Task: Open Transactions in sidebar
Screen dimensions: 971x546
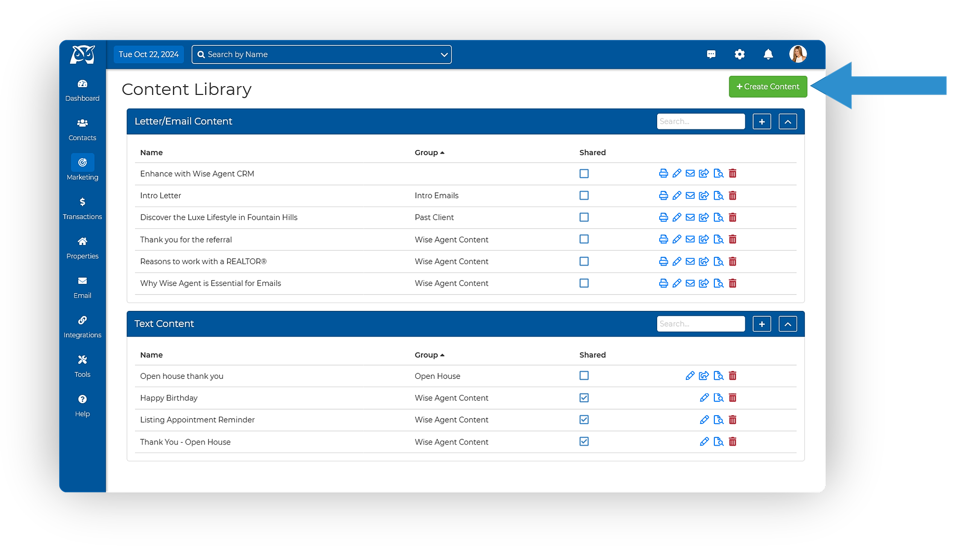Action: (82, 209)
